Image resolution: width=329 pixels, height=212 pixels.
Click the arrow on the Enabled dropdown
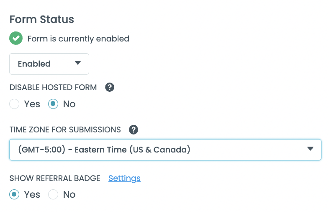pos(77,63)
